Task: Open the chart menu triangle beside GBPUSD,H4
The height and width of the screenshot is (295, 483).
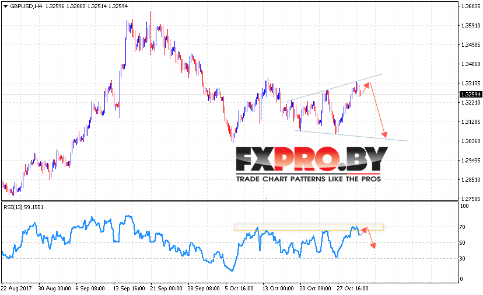Action: (5, 6)
